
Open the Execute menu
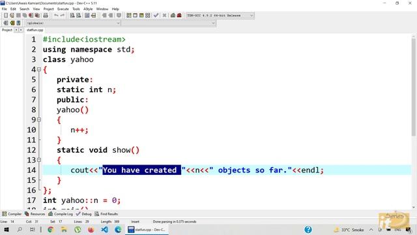(63, 8)
